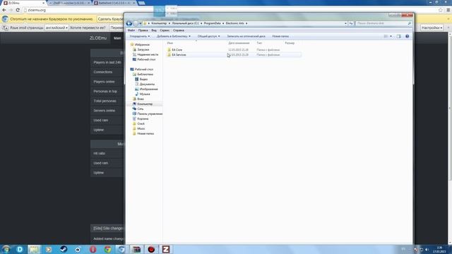Open the Файл menu in Explorer
Screen dimensions: 452x254
pyautogui.click(x=131, y=30)
